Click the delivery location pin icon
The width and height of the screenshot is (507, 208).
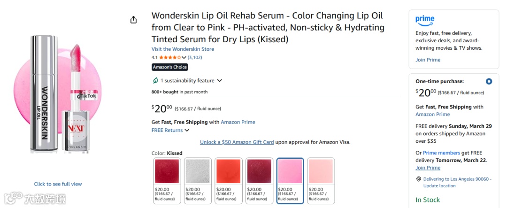coord(418,179)
